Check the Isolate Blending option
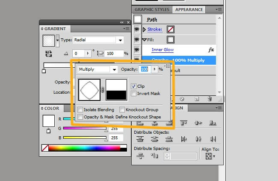Image resolution: width=278 pixels, height=181 pixels. tap(80, 110)
